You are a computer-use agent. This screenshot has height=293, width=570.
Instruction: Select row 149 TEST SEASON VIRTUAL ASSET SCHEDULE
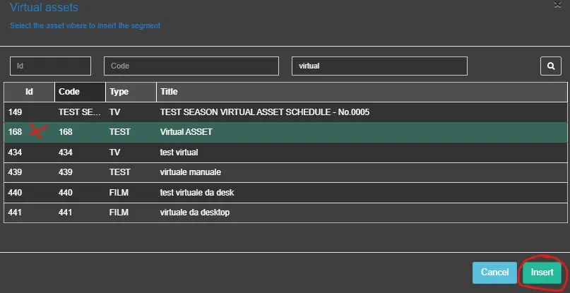tap(265, 112)
